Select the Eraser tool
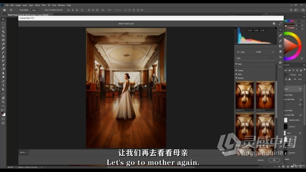Viewport: 306px width, 172px height. [3, 65]
